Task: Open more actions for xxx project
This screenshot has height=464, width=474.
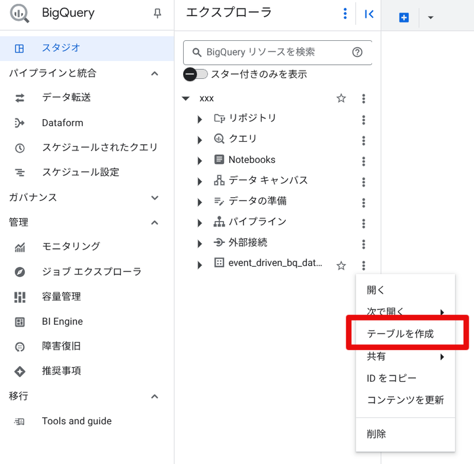Action: tap(363, 98)
